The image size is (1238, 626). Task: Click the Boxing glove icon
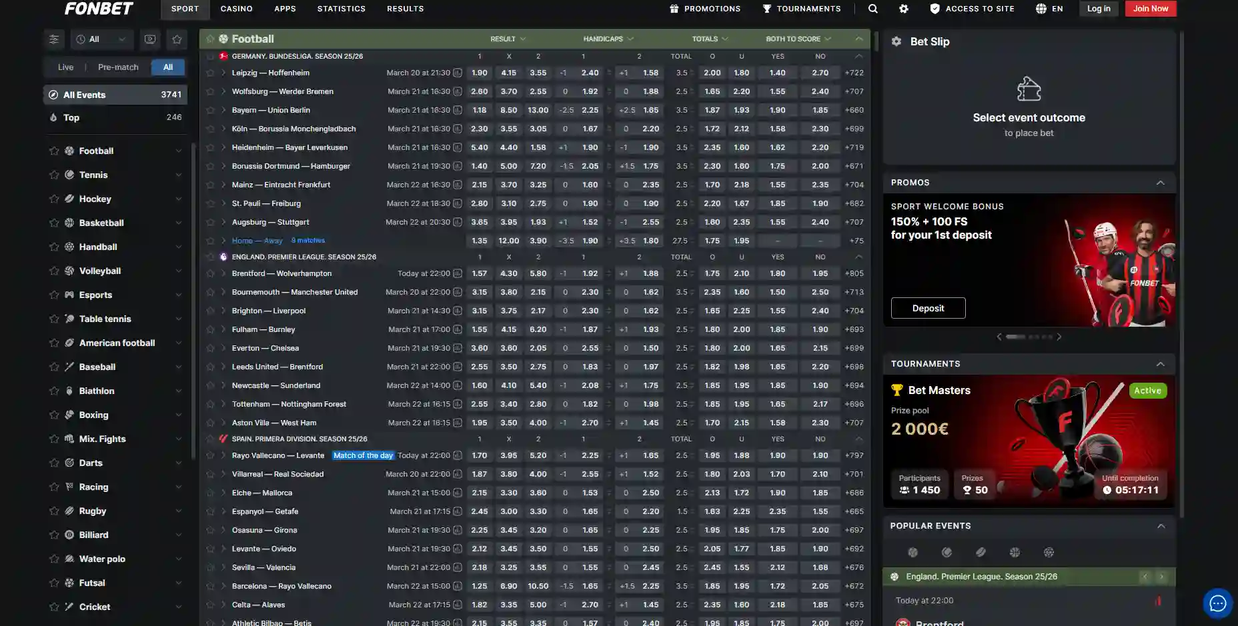click(x=69, y=415)
